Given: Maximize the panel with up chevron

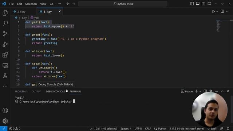Looking at the screenshot, I should coord(222,91).
